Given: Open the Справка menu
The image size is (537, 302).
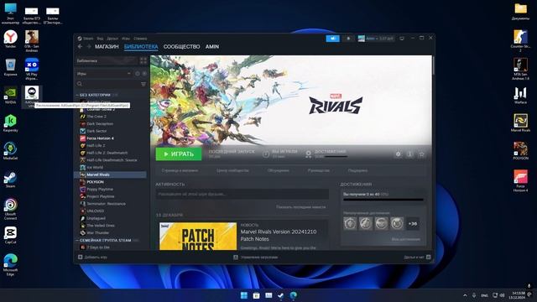Looking at the screenshot, I should click(140, 39).
